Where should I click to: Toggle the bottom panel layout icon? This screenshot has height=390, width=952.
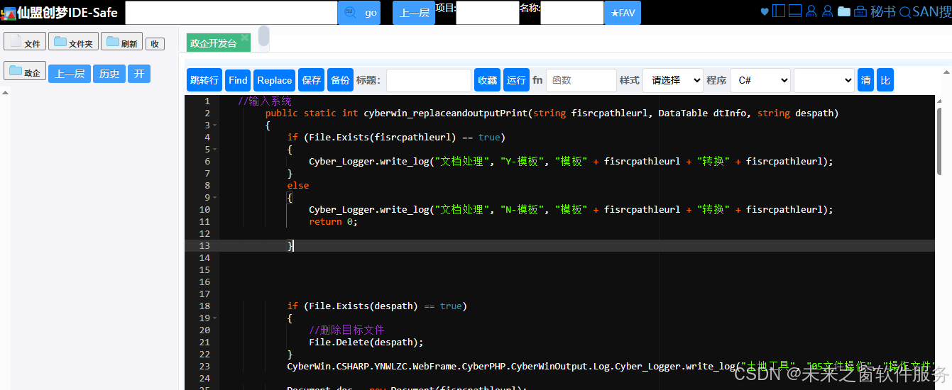795,11
